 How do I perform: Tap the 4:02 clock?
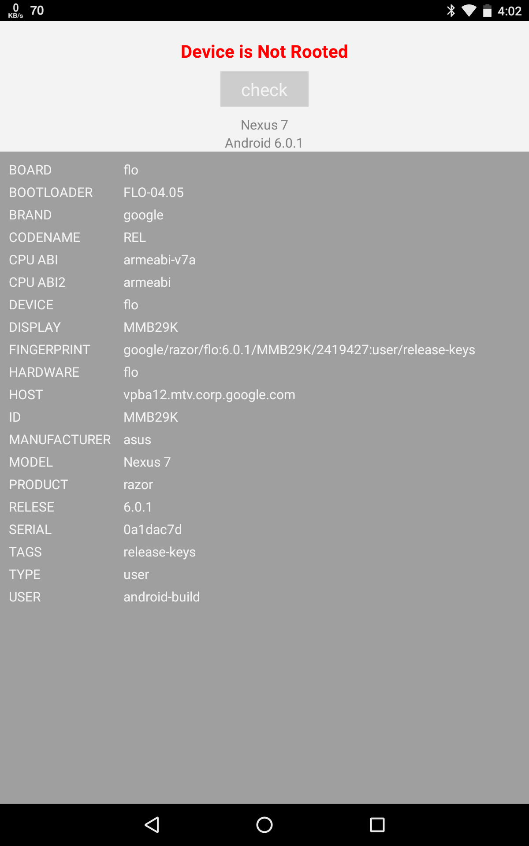tap(510, 11)
